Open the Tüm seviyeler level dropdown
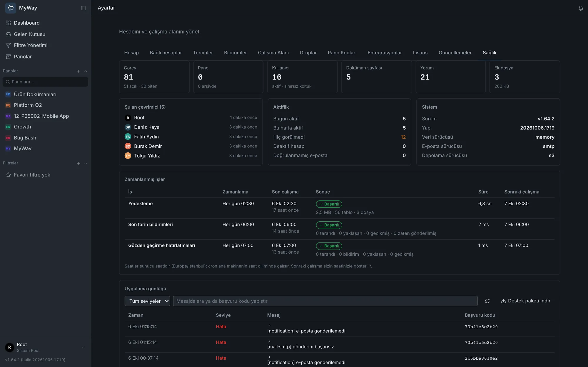Image resolution: width=588 pixels, height=367 pixels. tap(147, 301)
